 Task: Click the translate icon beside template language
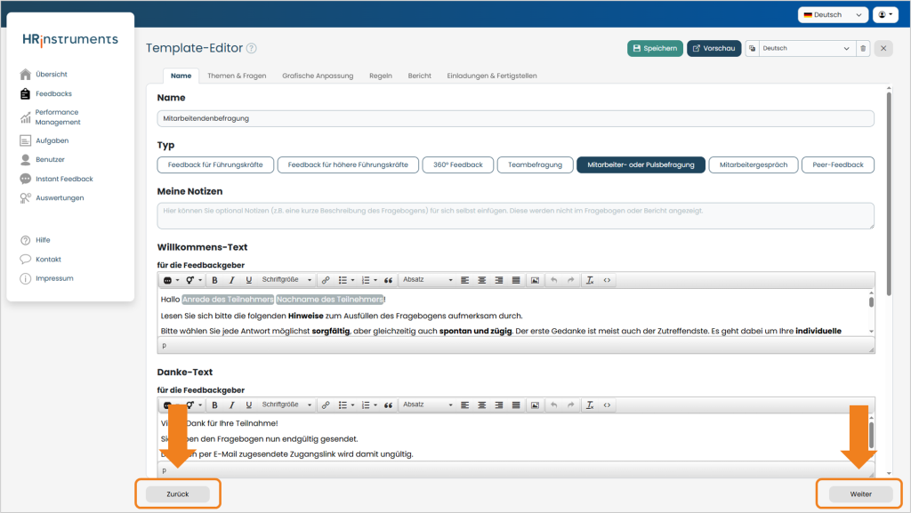pos(753,48)
